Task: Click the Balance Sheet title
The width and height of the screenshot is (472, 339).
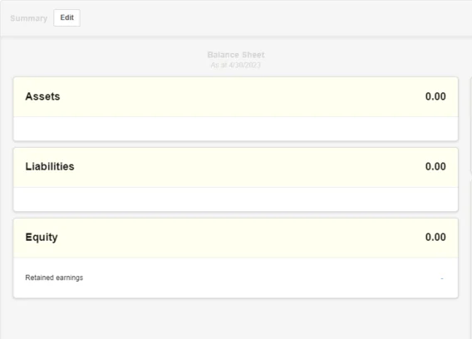Action: (236, 55)
